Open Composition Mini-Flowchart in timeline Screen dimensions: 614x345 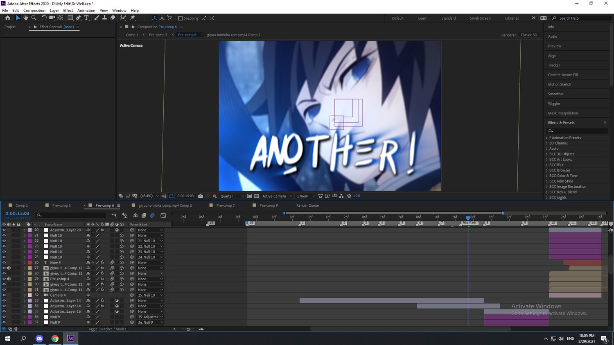pyautogui.click(x=114, y=215)
